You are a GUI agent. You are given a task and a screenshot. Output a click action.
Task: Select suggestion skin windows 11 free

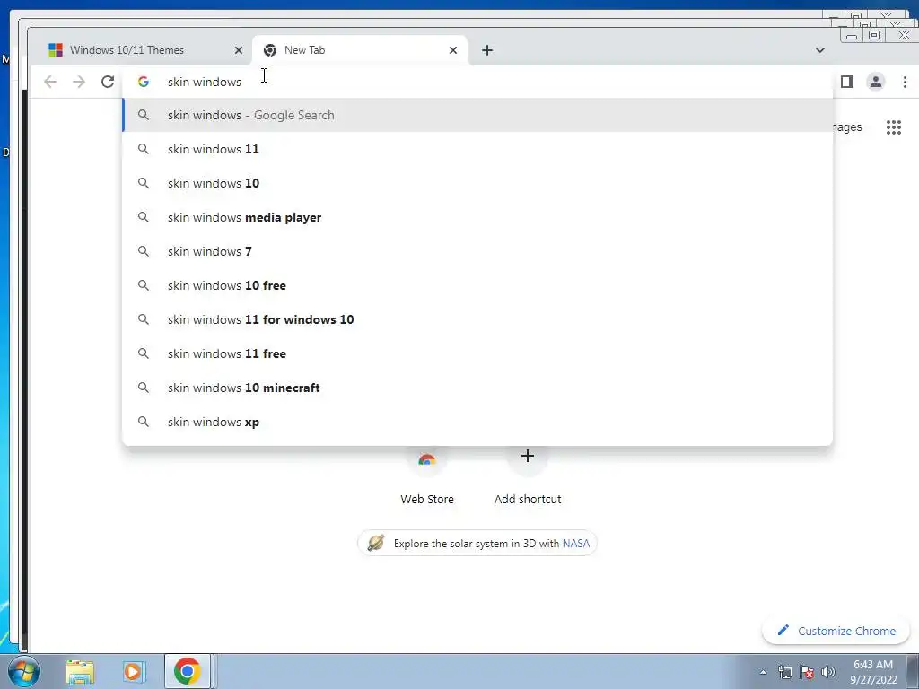click(x=477, y=353)
